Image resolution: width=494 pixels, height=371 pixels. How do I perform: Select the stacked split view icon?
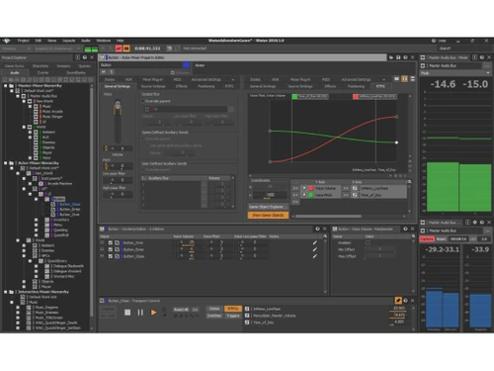(x=412, y=79)
